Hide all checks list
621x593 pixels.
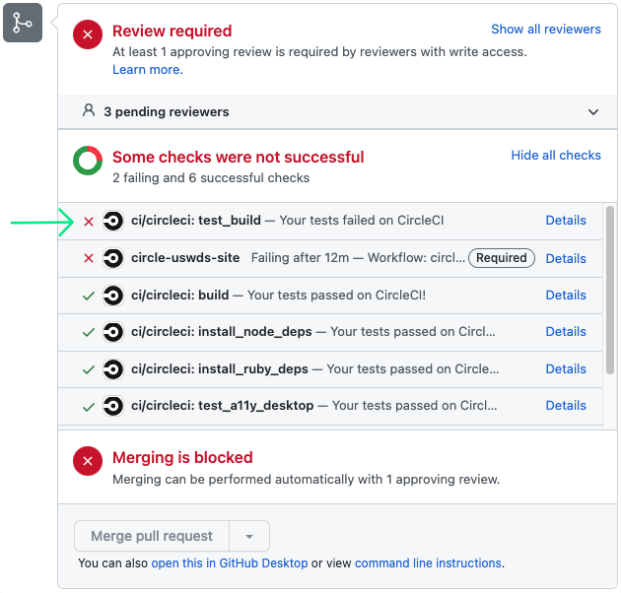(556, 156)
